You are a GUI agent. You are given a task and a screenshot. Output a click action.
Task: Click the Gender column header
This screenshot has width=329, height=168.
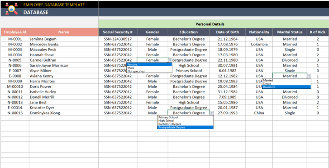tap(153, 32)
